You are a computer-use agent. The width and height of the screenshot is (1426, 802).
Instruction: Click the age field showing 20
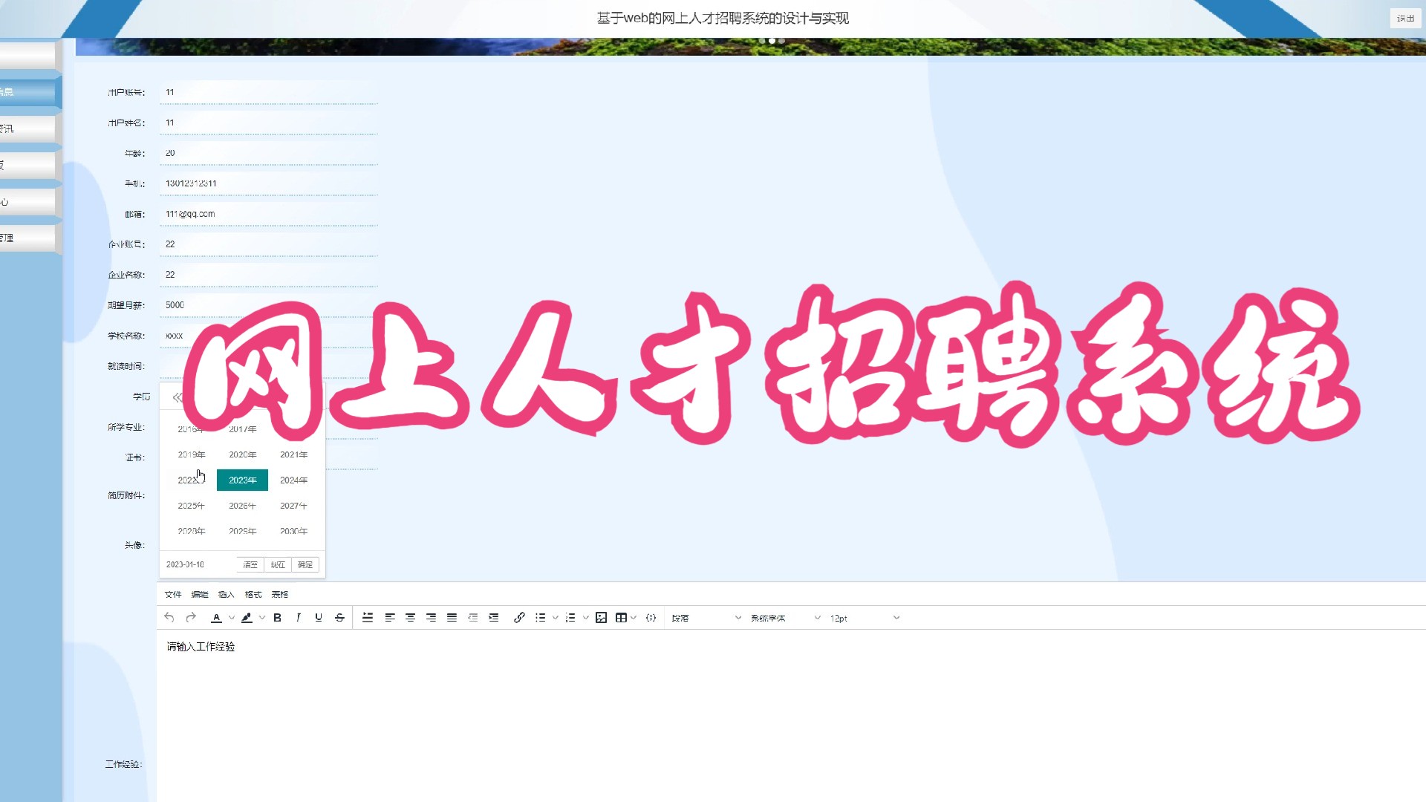click(x=269, y=153)
